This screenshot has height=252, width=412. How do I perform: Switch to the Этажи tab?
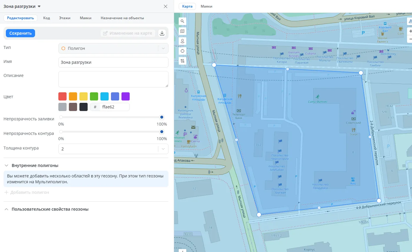pos(64,18)
